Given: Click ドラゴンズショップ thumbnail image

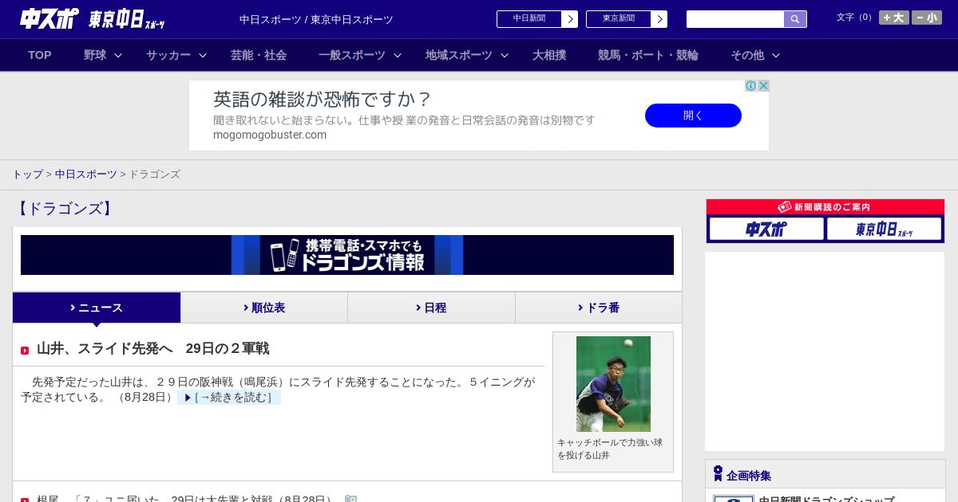Looking at the screenshot, I should (x=733, y=499).
